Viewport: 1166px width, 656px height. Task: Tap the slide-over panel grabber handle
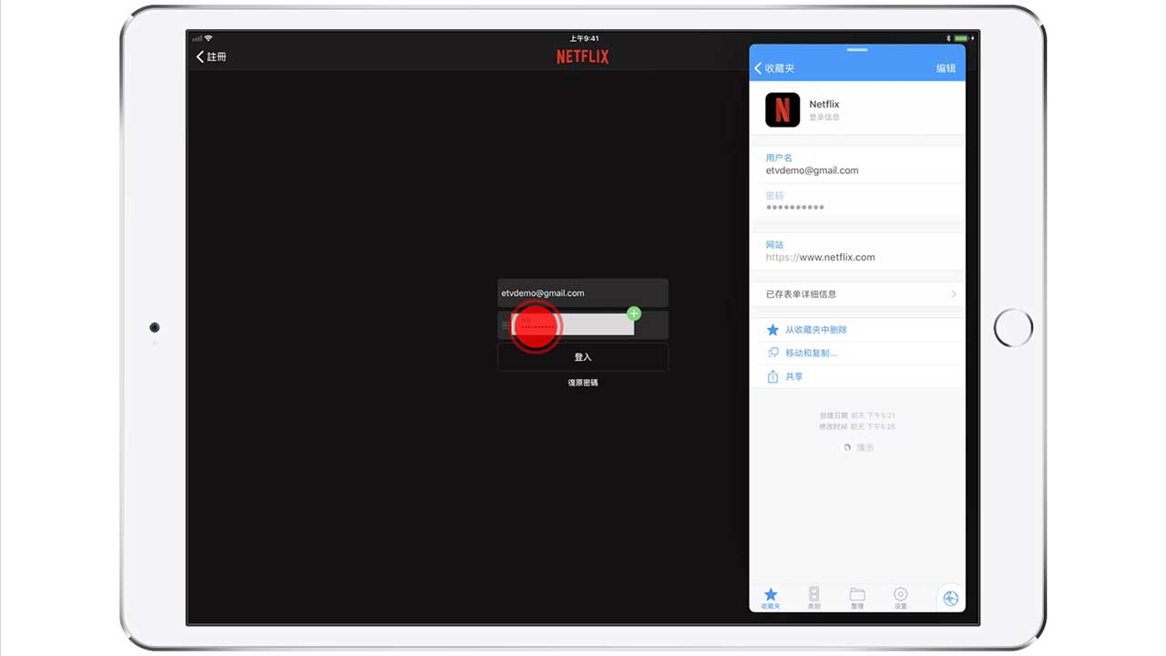tap(857, 49)
